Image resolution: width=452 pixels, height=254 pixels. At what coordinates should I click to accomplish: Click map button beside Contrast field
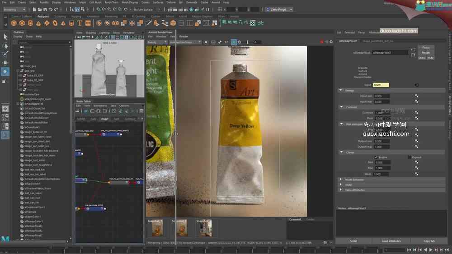417,112
